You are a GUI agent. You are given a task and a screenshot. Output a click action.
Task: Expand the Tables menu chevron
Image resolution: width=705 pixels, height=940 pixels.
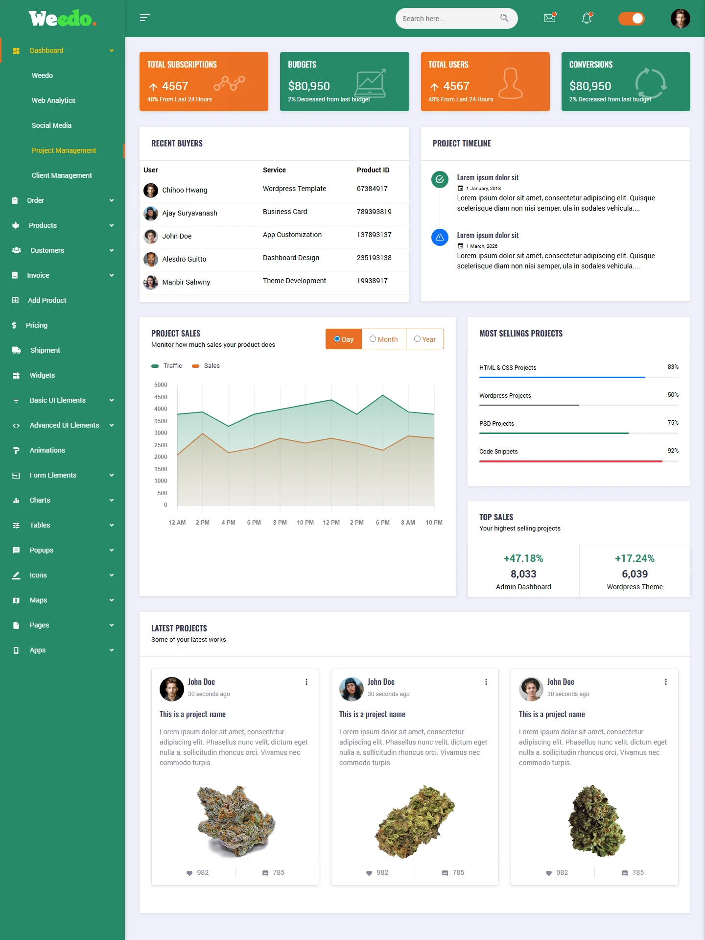click(112, 525)
